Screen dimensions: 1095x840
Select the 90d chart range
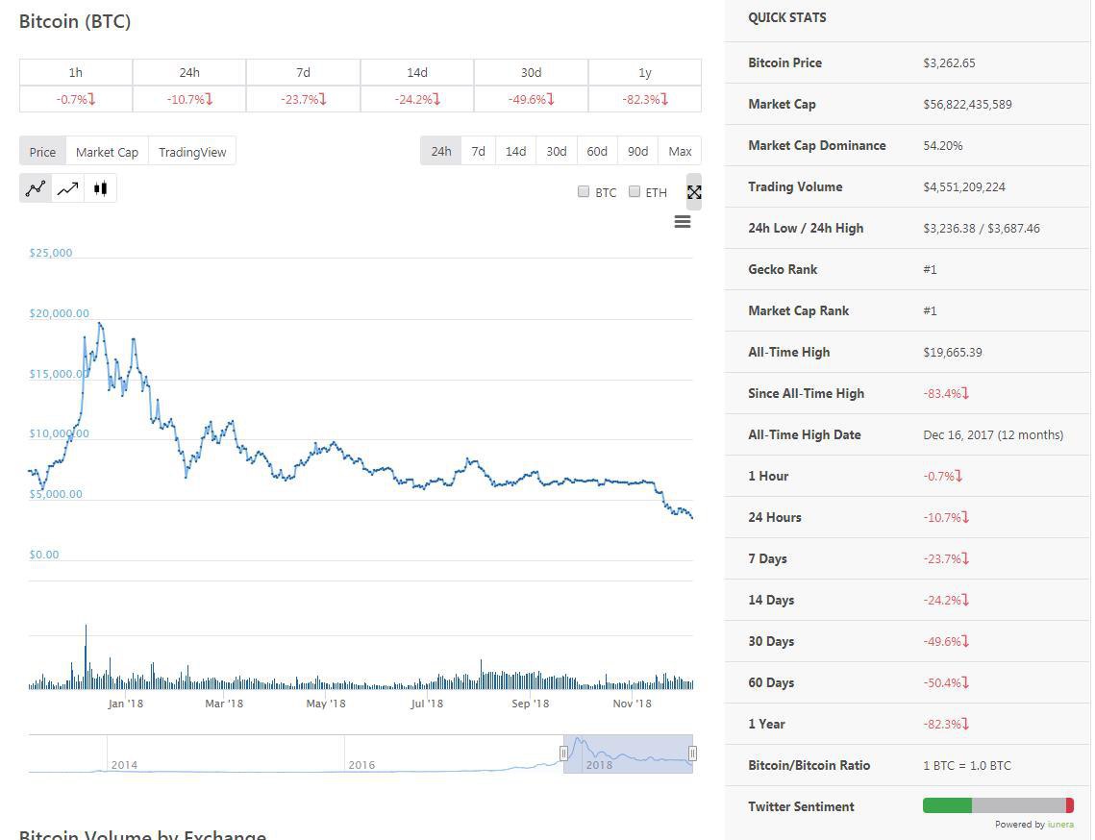pyautogui.click(x=637, y=151)
